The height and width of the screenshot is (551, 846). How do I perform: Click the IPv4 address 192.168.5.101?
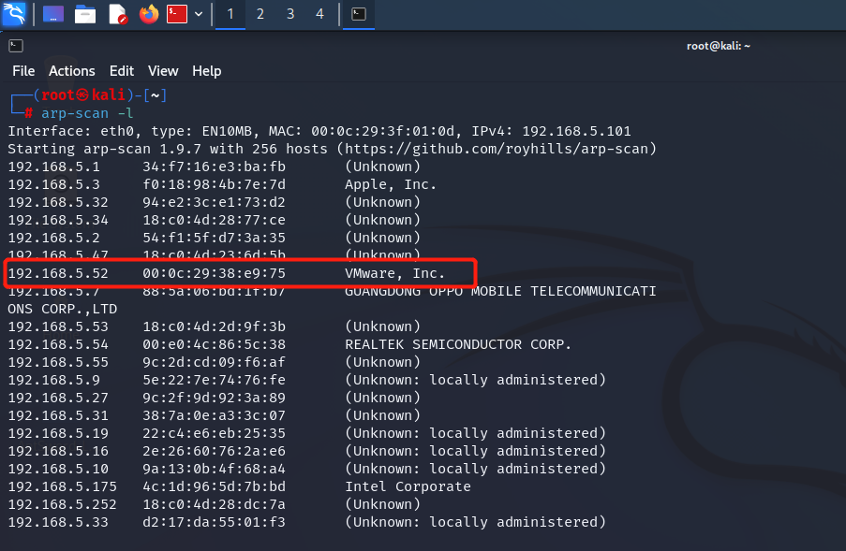click(x=576, y=131)
